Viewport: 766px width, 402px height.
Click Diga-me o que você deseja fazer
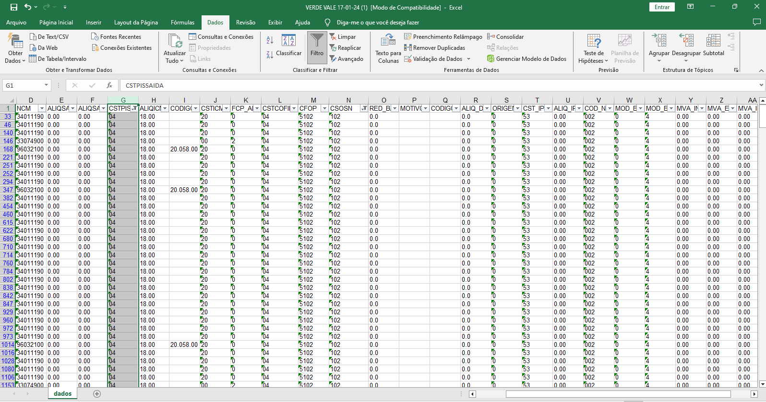[x=378, y=23]
